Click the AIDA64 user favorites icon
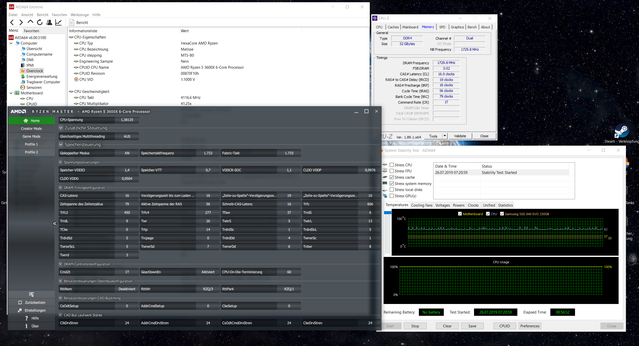The width and height of the screenshot is (639, 346). pyautogui.click(x=49, y=22)
